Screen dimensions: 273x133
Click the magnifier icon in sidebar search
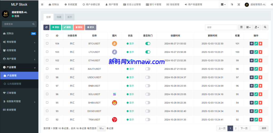[33, 24]
